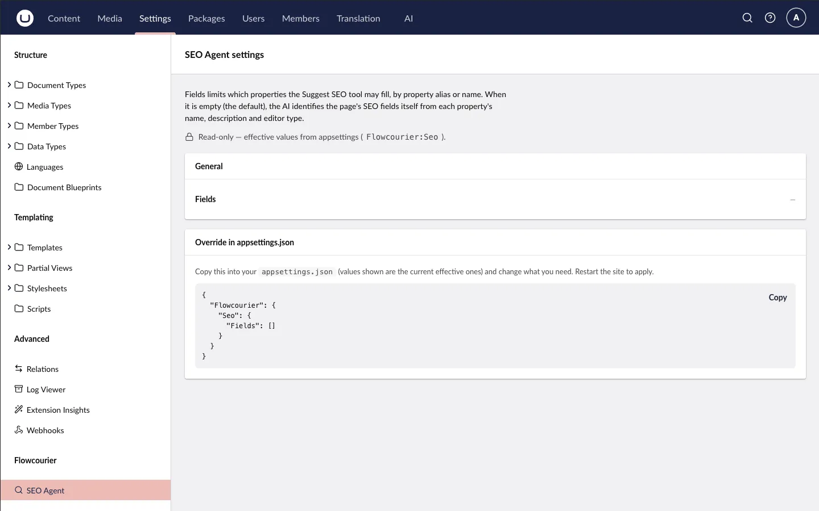The width and height of the screenshot is (819, 511).
Task: Switch to the Media section
Action: [110, 18]
